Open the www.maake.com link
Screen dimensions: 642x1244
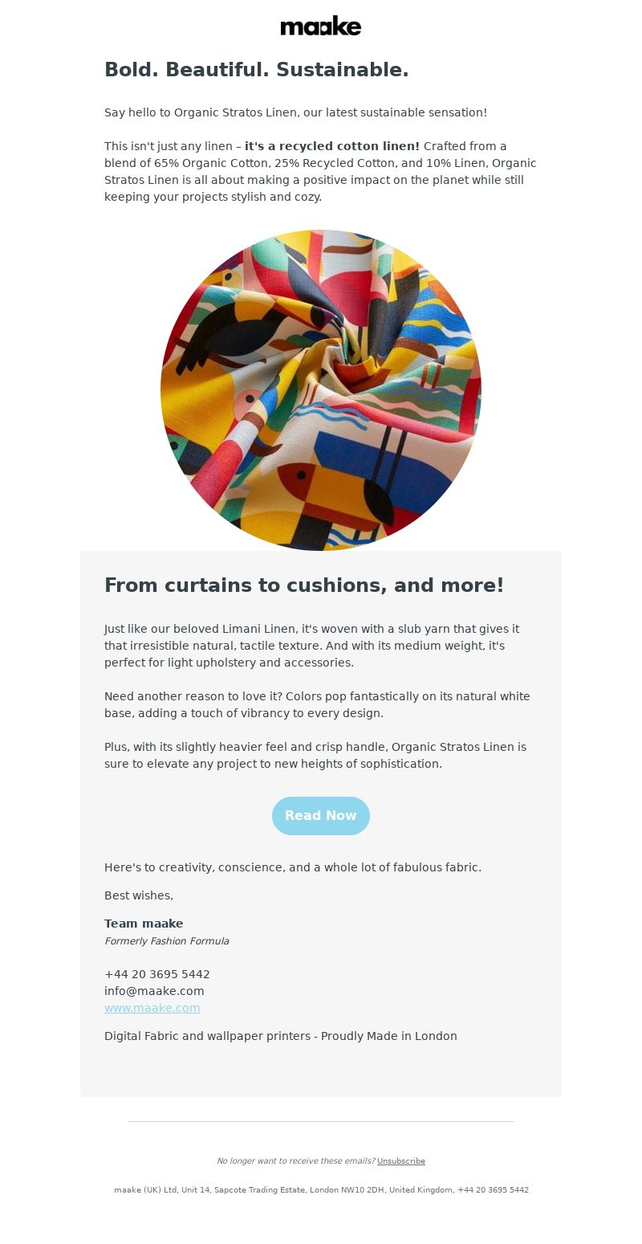(x=152, y=1008)
